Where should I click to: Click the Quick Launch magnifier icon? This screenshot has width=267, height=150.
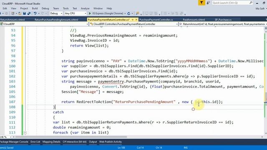[251, 3]
